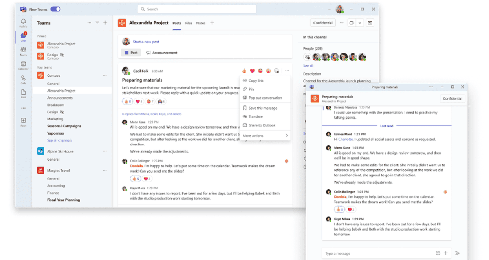Click the filter icon in the Teams panel header
This screenshot has width=489, height=260.
97,23
